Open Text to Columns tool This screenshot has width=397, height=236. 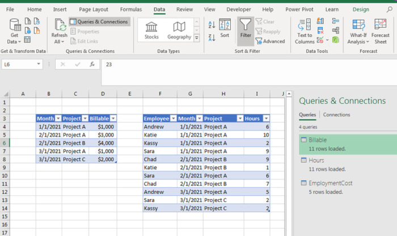coord(305,31)
